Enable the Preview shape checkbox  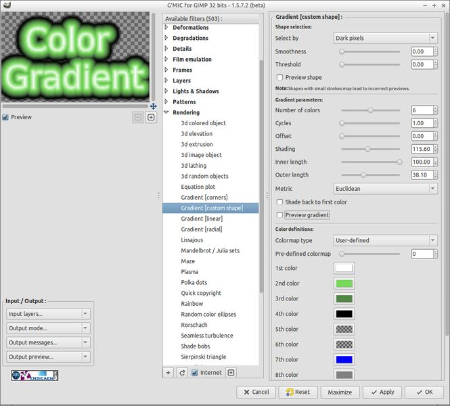point(279,77)
